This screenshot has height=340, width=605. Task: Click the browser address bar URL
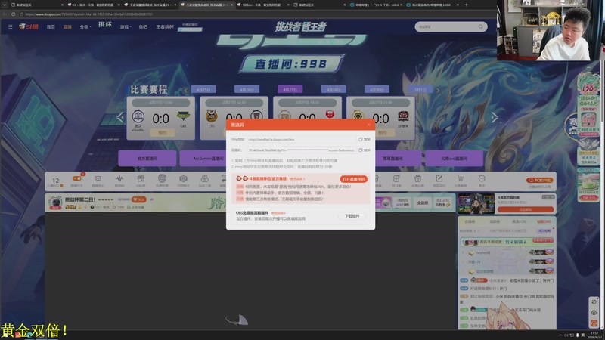click(89, 14)
